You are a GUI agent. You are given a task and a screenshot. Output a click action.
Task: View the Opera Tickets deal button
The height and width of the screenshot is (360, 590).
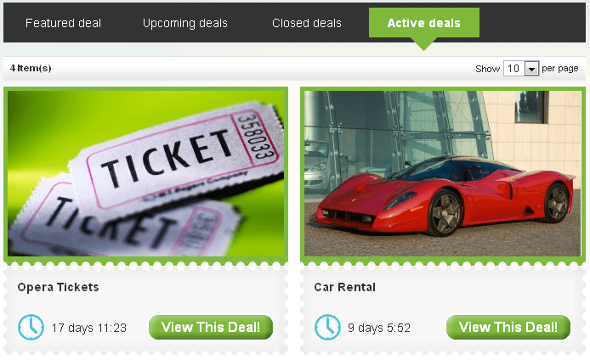coord(211,327)
